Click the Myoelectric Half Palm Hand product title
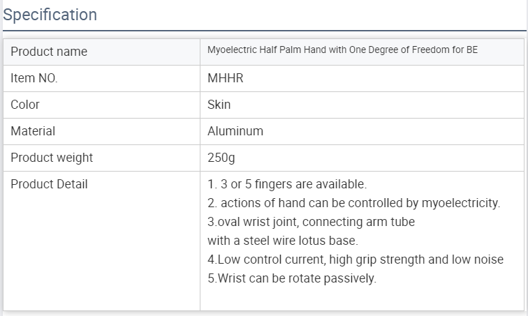The image size is (528, 316). click(342, 50)
